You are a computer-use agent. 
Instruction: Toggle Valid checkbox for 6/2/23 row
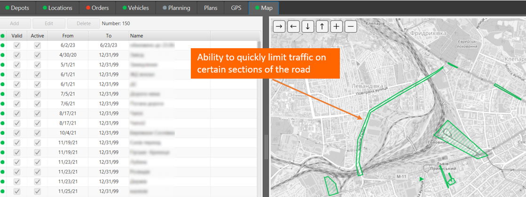click(x=17, y=45)
